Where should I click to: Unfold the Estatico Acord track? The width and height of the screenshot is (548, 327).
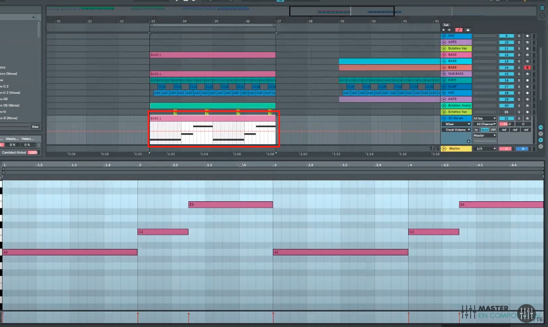coord(444,105)
